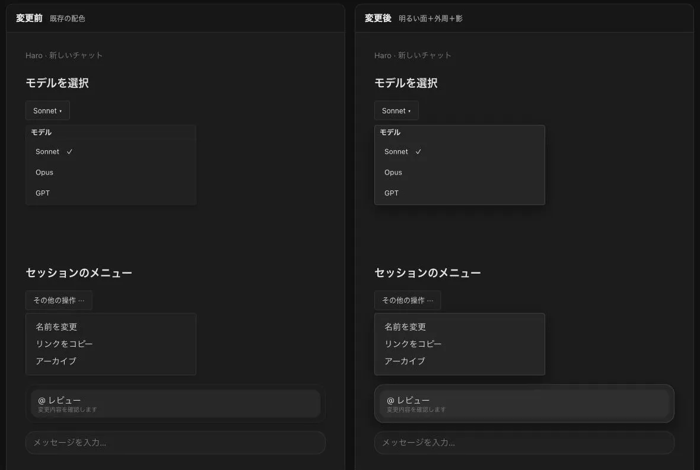Choose アーカイブ in the 変更前 session menu

point(111,361)
